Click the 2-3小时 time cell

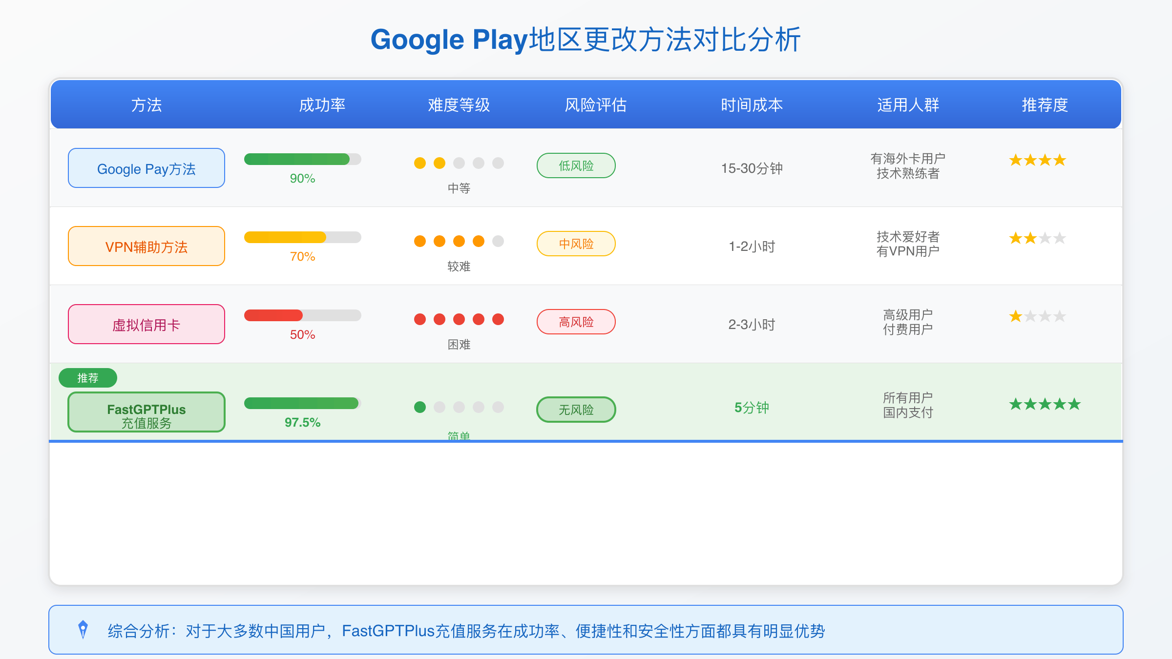(x=752, y=325)
